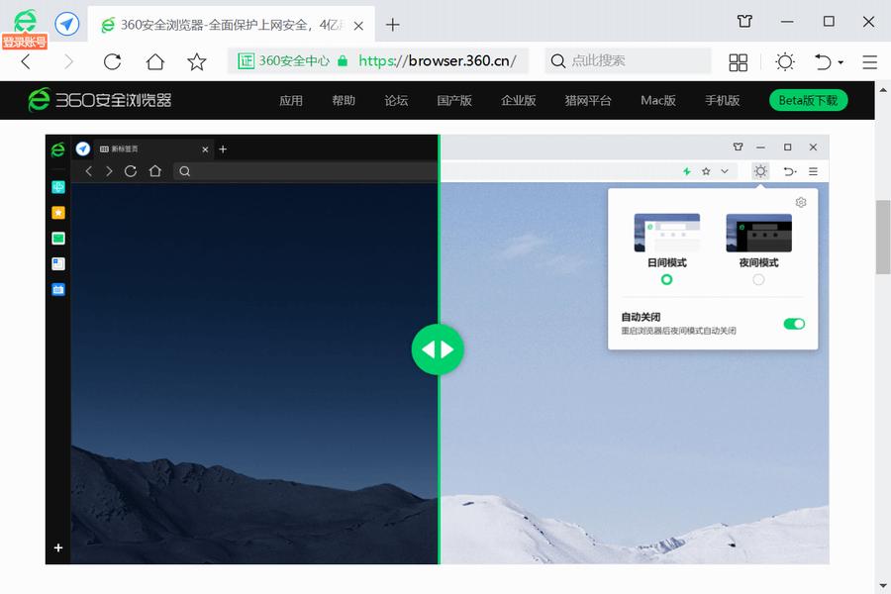The width and height of the screenshot is (891, 594).
Task: Open the 企业版 nav item
Action: 518,101
